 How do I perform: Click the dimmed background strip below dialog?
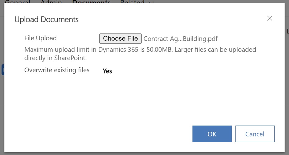(144, 153)
